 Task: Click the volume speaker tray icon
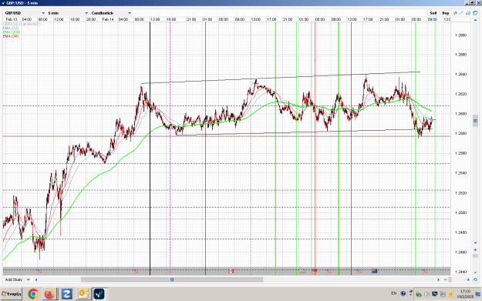(x=427, y=294)
